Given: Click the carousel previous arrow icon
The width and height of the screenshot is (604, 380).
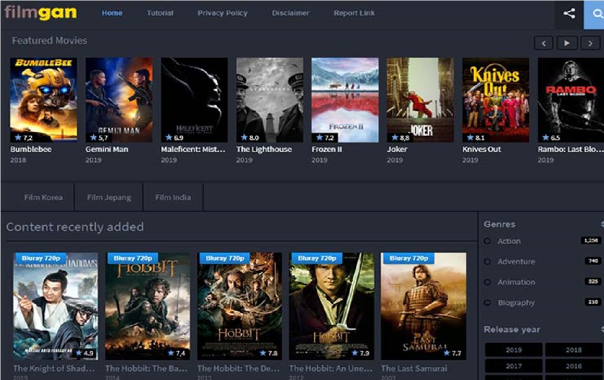Looking at the screenshot, I should pos(543,43).
